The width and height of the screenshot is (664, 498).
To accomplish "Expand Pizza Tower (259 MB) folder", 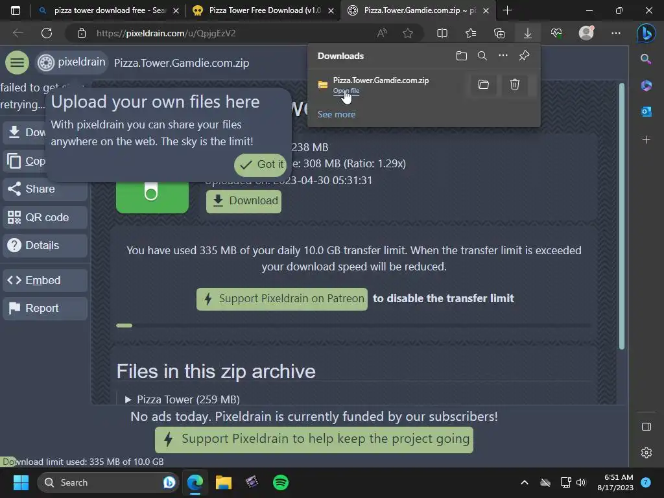I will coord(182,399).
